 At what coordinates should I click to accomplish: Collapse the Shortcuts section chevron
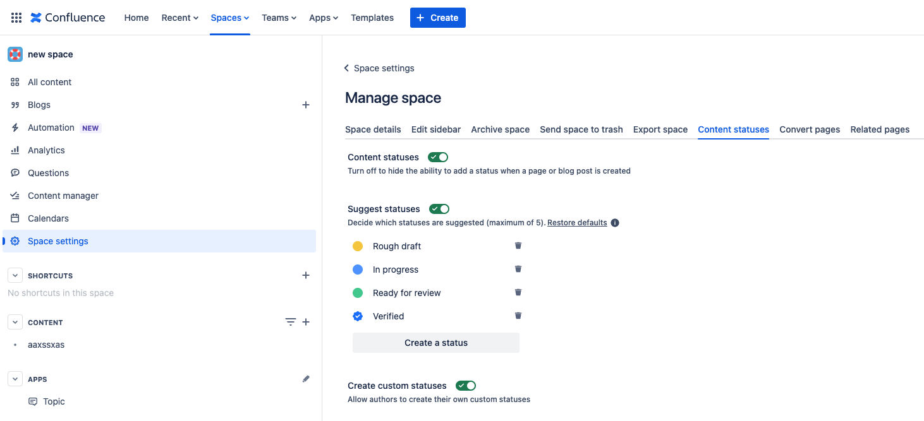(x=15, y=276)
